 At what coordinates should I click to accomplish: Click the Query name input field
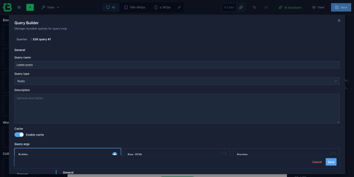(x=177, y=65)
